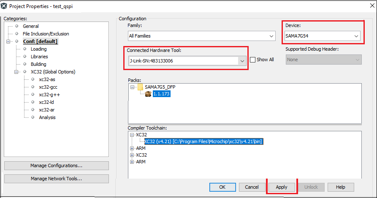Expand the second XC32 toolchain node

(x=132, y=155)
